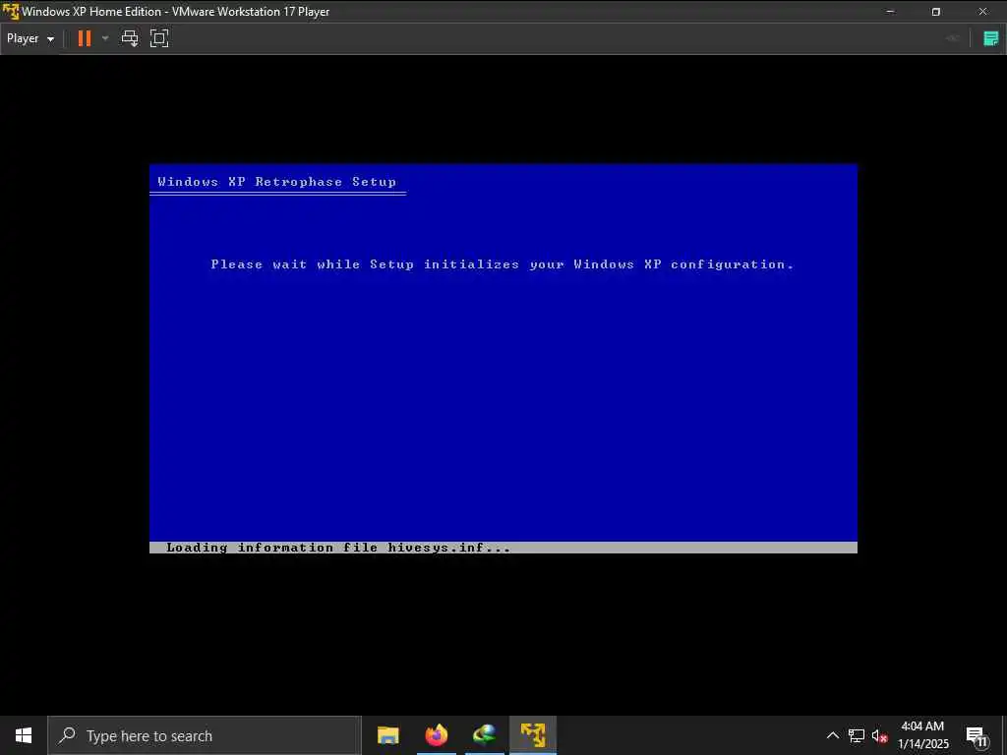This screenshot has height=755, width=1007.
Task: Click the Windows XP Retrophase Setup heading
Action: pyautogui.click(x=276, y=182)
